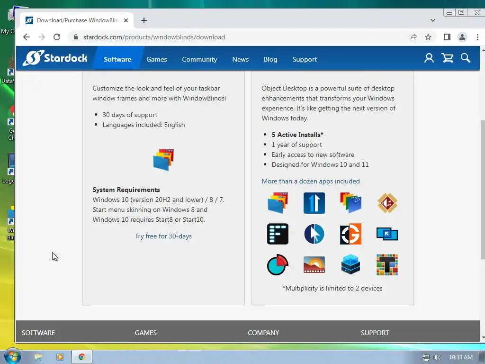Open the Software menu in Stardock navigation
485x364 pixels.
point(117,59)
